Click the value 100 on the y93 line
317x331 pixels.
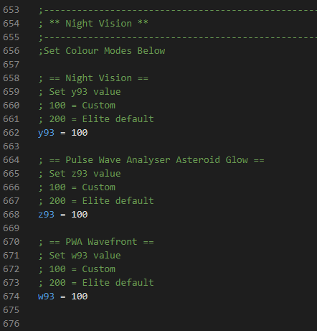(80, 133)
